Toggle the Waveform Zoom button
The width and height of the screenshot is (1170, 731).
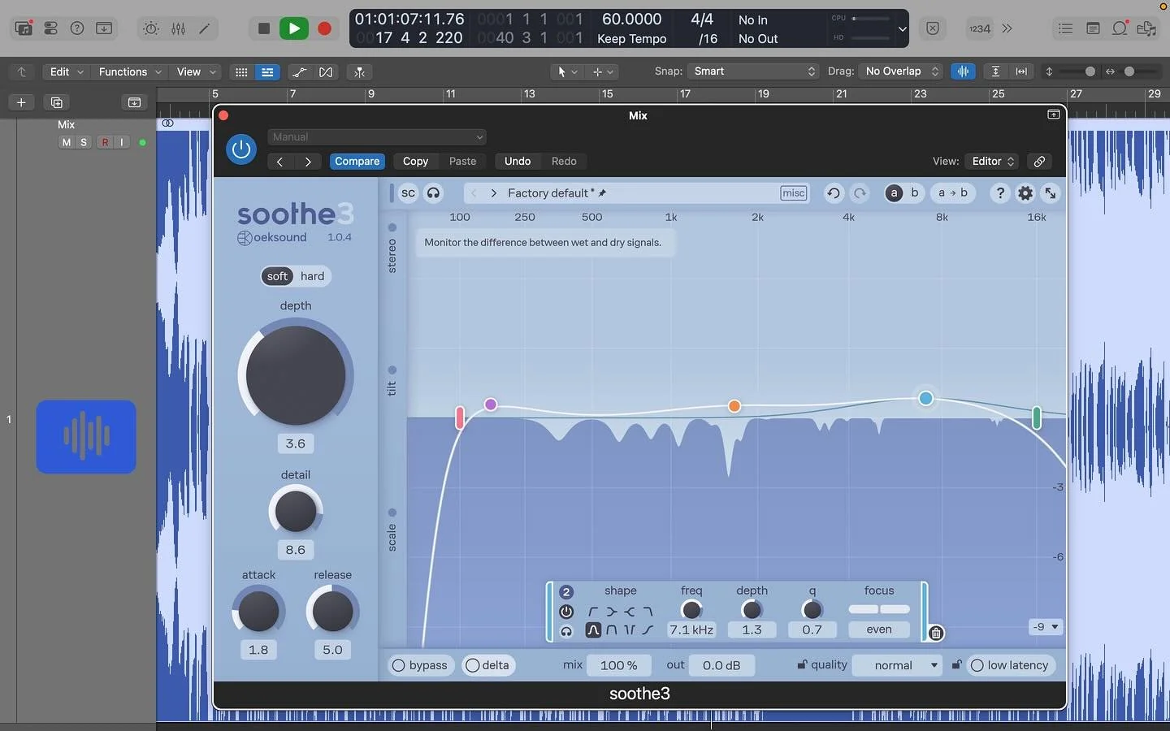click(963, 71)
